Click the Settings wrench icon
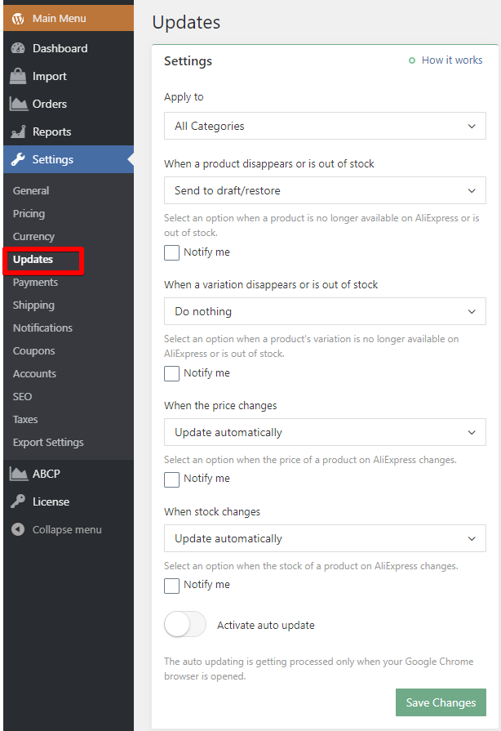Viewport: 501px width, 731px height. 18,160
